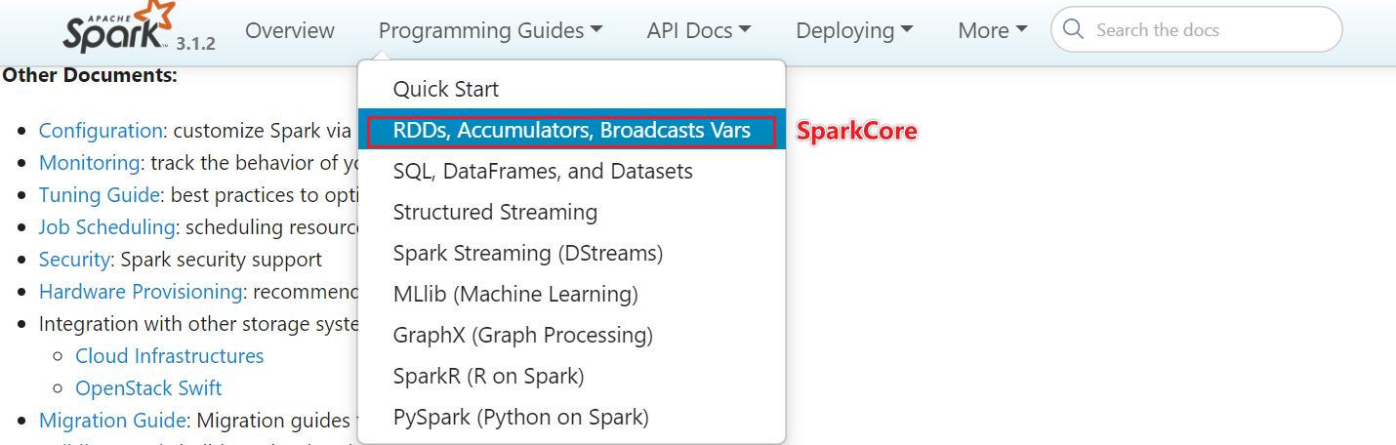Select Structured Streaming menu entry
This screenshot has width=1396, height=445.
point(572,212)
